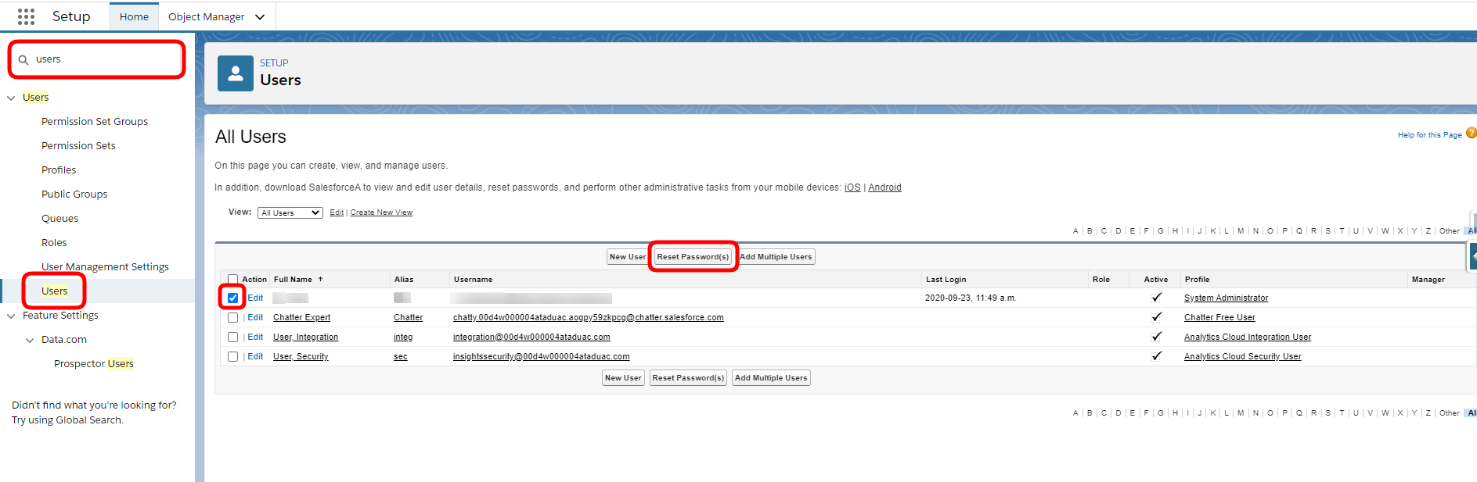Screen dimensions: 1477x482
Task: Uncheck the first user row checkbox
Action: [232, 298]
